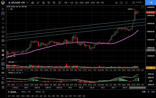The image size is (156, 98).
Task: Choose OBV in the volume pane indicator row
Action: tap(55, 70)
